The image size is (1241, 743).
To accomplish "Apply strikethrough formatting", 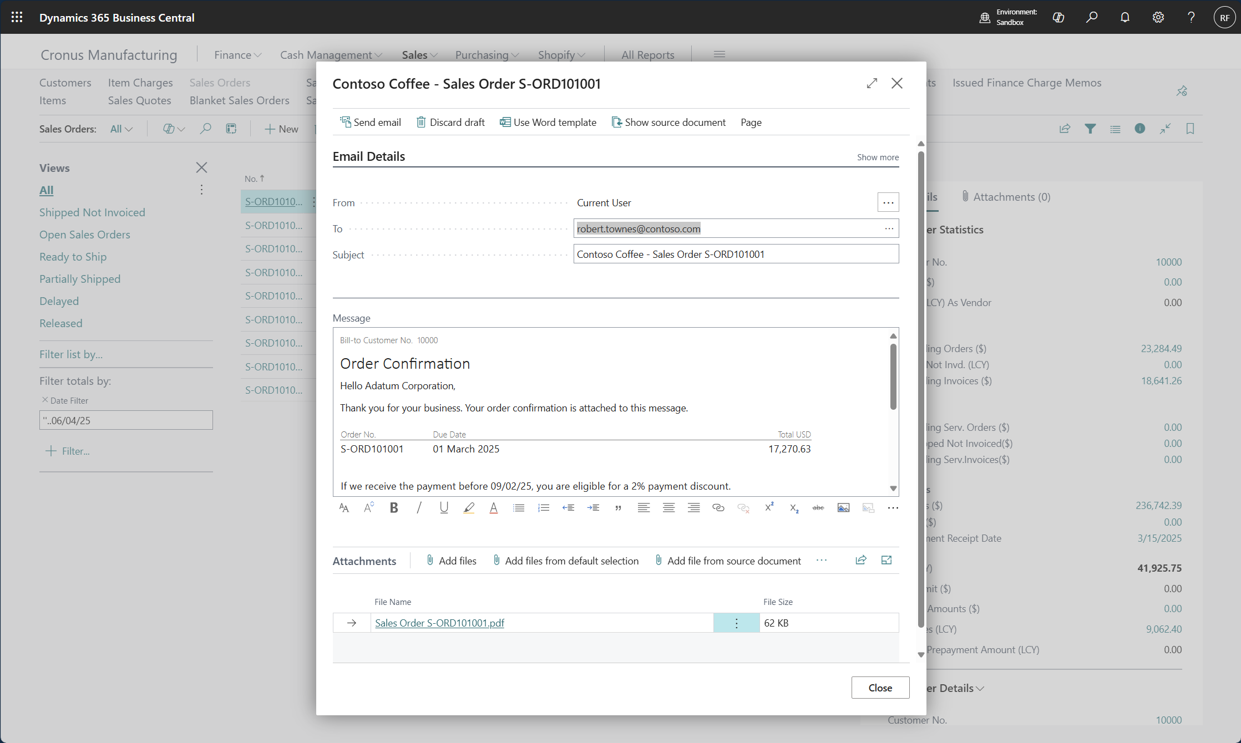I will pyautogui.click(x=818, y=507).
